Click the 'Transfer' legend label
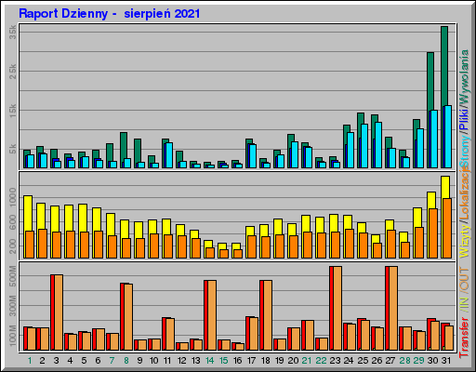The image size is (476, 372). [465, 337]
